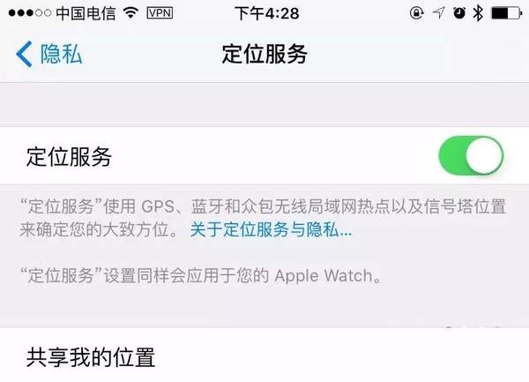Screen dimensions: 529x382
Task: Tap the rotation lock status icon
Action: (417, 13)
